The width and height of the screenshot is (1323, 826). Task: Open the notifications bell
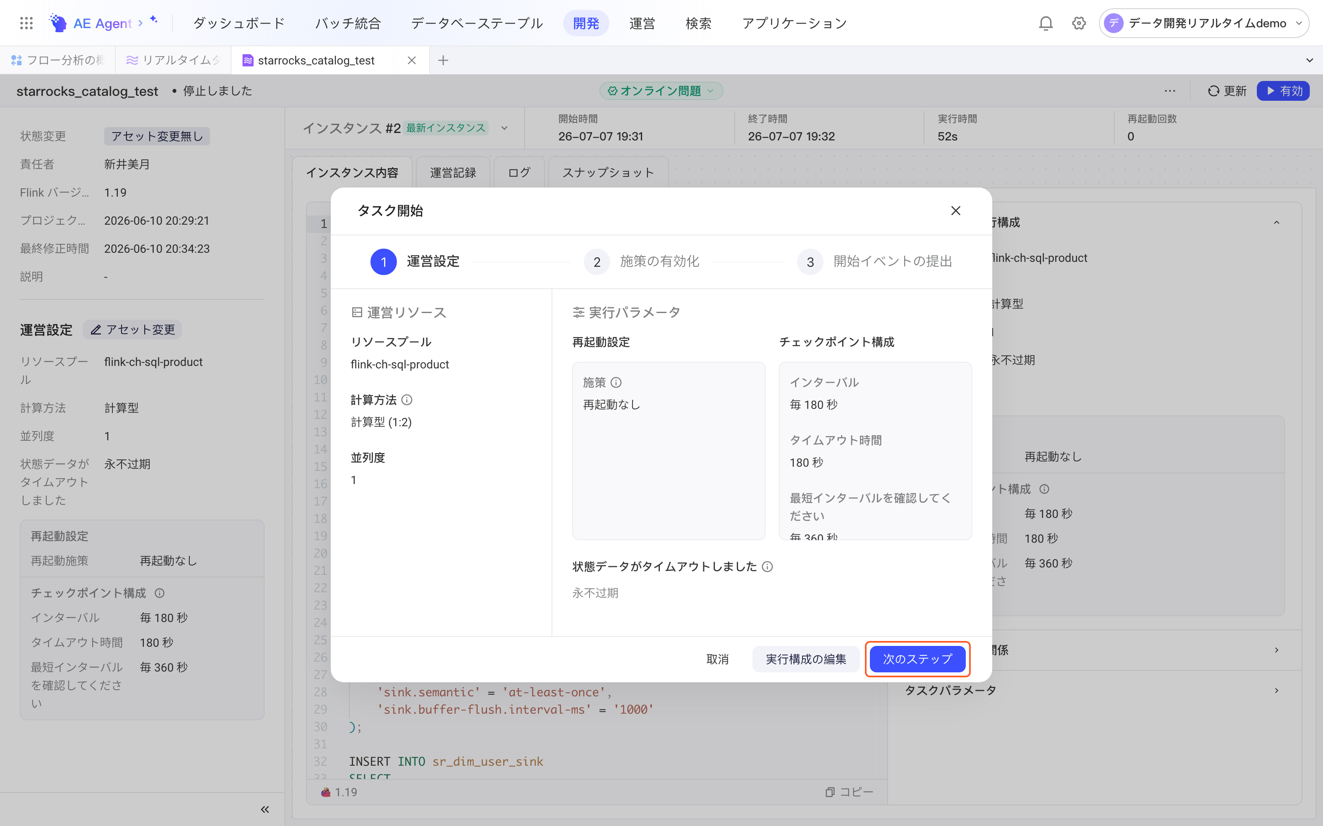coord(1045,23)
